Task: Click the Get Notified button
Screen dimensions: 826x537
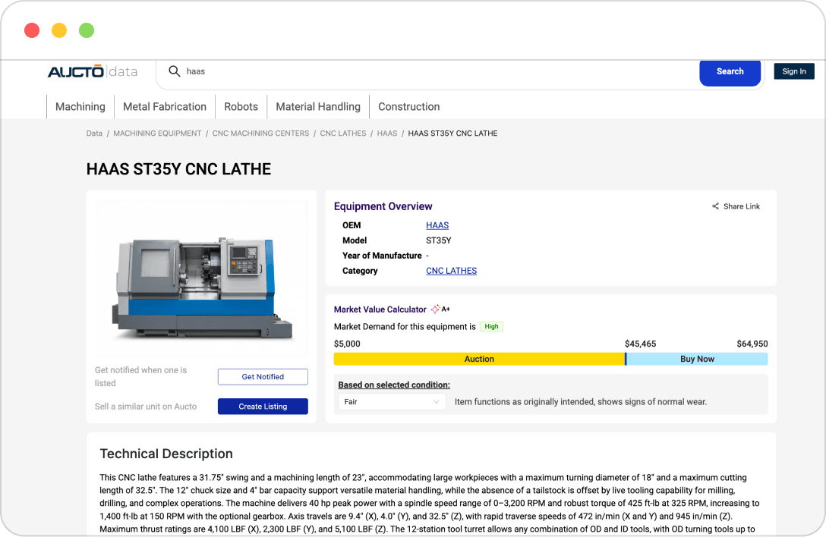Action: (263, 377)
